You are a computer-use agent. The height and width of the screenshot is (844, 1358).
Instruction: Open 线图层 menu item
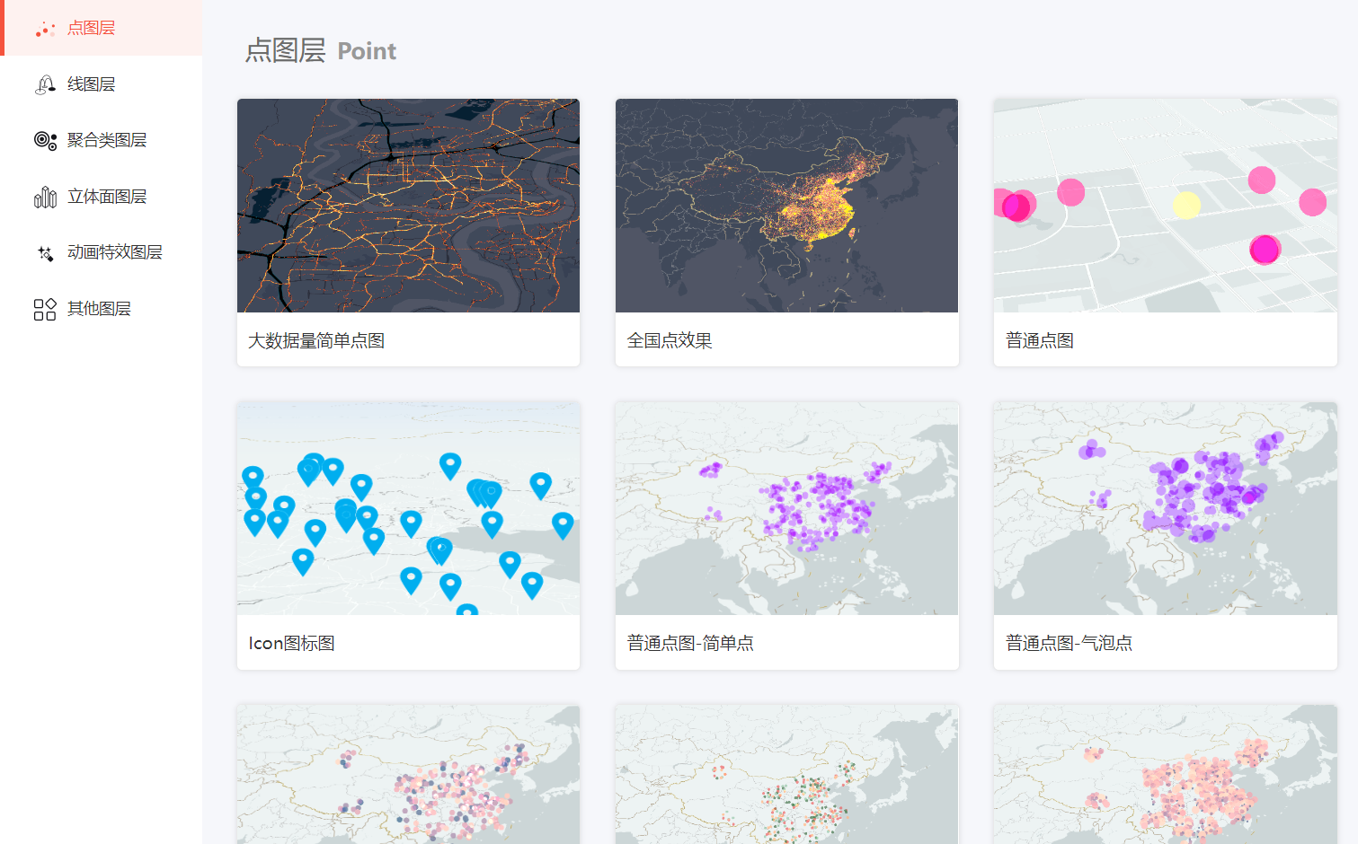pyautogui.click(x=102, y=84)
